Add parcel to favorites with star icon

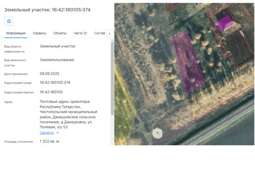click(9, 21)
